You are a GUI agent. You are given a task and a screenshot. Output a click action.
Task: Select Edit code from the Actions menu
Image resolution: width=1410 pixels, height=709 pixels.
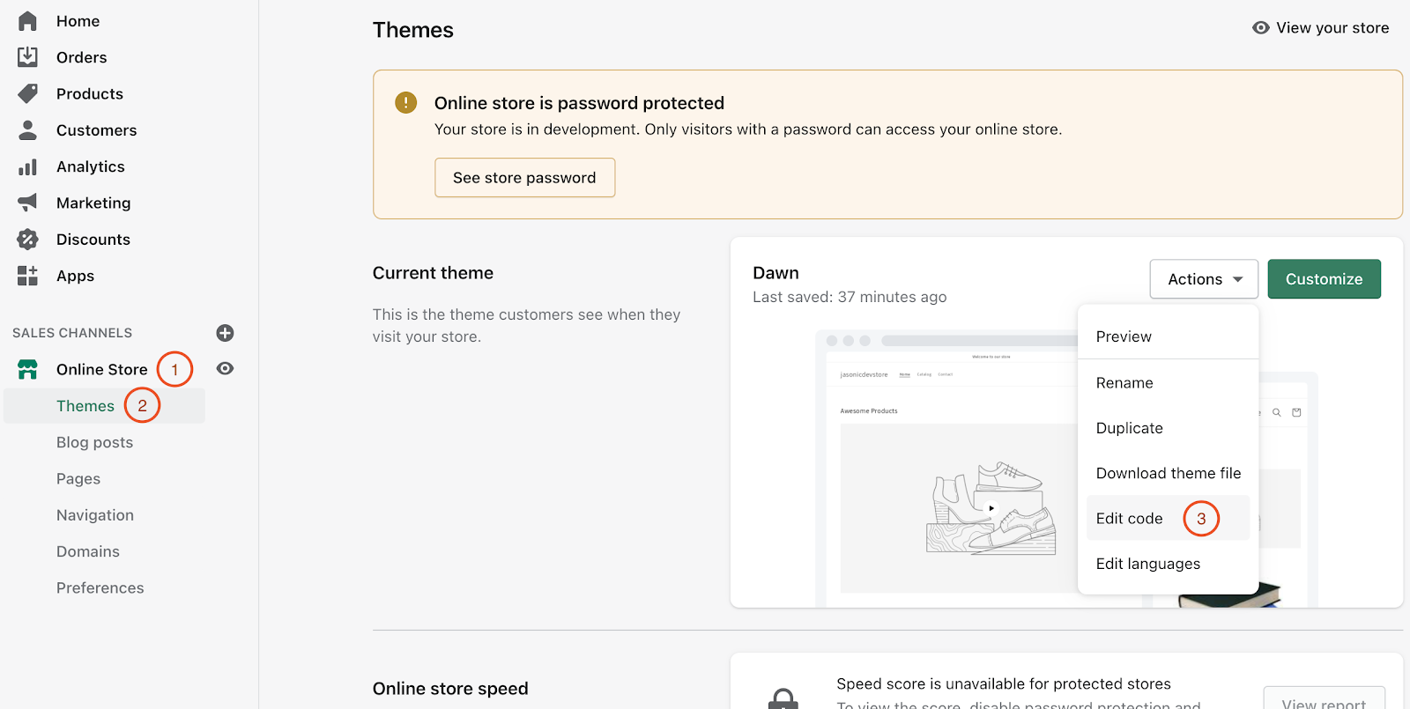tap(1129, 519)
